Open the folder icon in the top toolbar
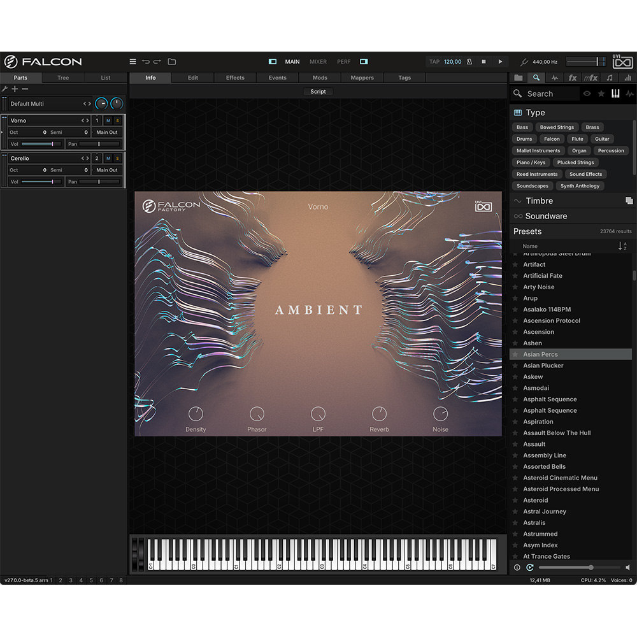The width and height of the screenshot is (637, 637). [x=172, y=62]
